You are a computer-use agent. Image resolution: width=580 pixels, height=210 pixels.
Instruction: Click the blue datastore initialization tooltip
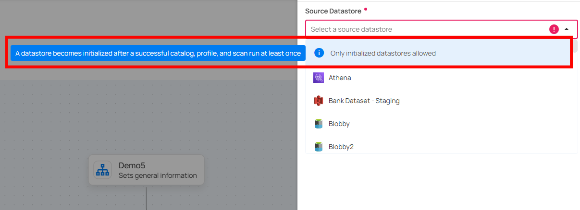[x=158, y=53]
